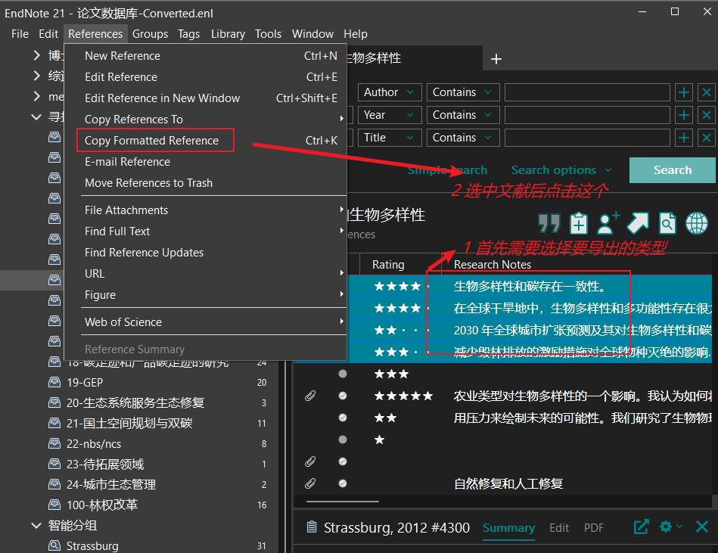Remove the Year search row
Viewport: 718px width, 553px height.
[707, 115]
